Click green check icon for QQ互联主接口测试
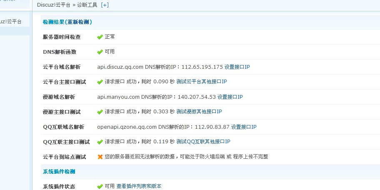The width and height of the screenshot is (380, 190). 100,142
